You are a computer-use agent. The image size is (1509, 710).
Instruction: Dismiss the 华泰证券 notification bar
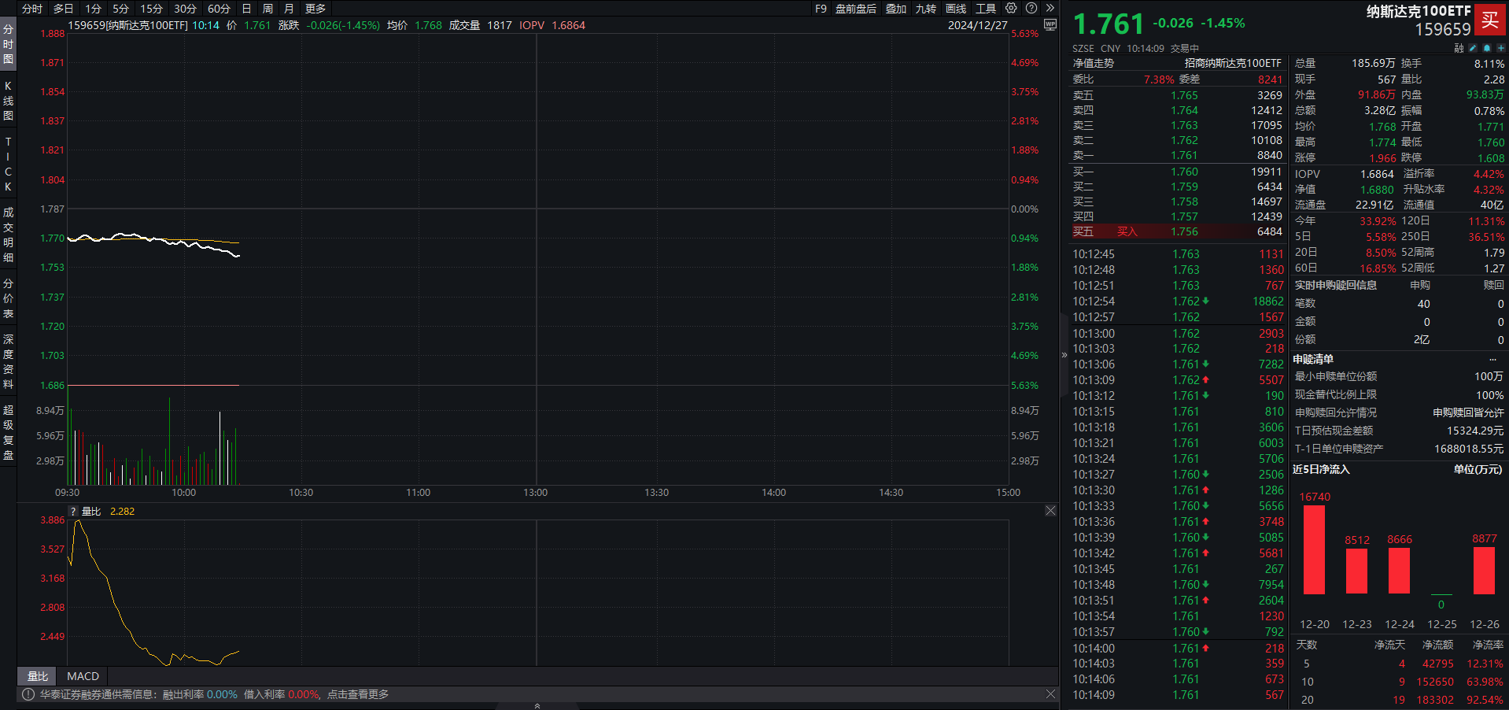[1050, 693]
